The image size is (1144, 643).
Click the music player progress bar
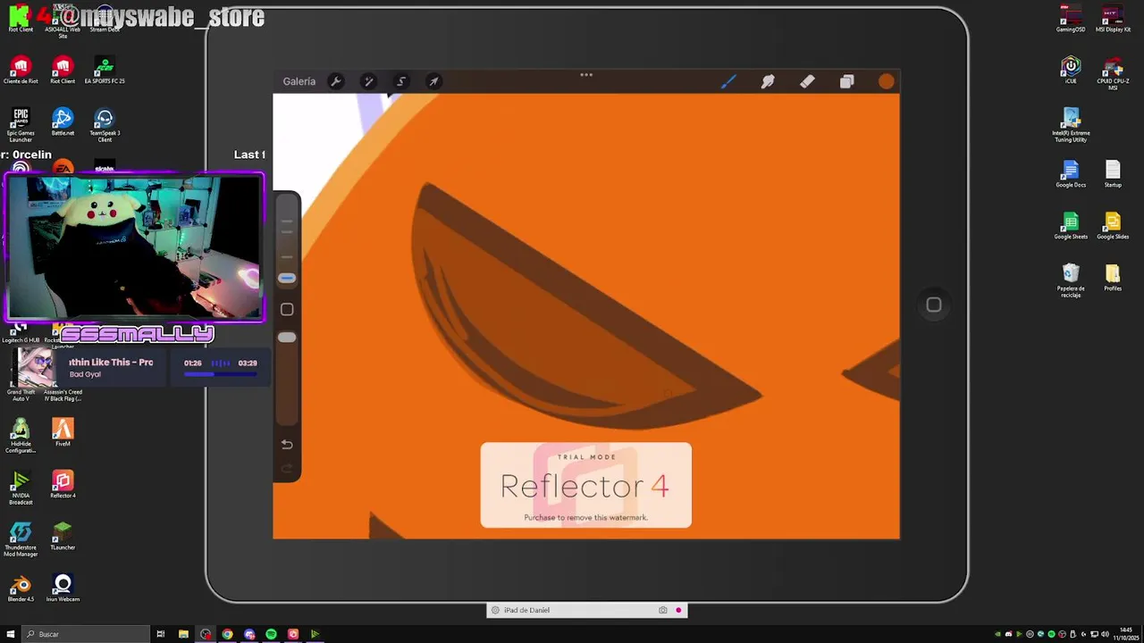220,374
